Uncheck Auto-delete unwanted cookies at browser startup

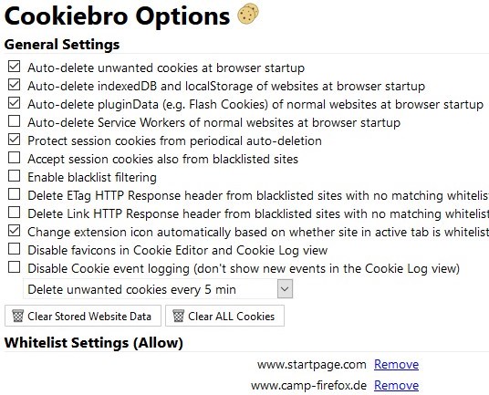14,67
